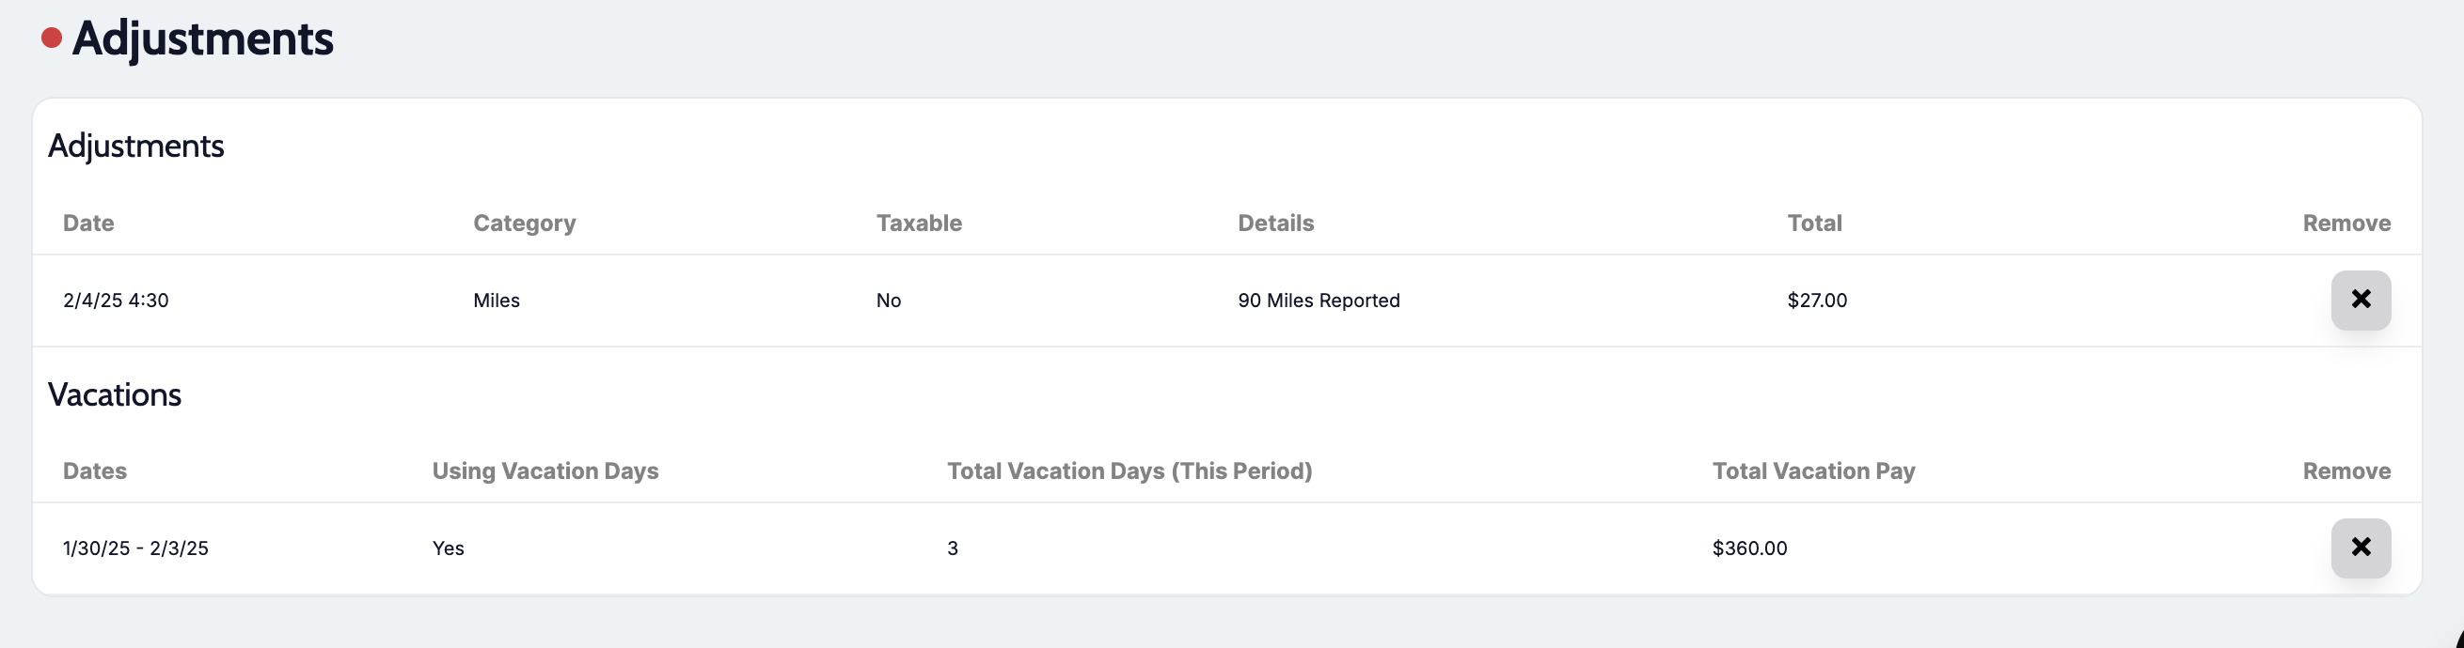Select the 1/30/25 - 2/3/25 vacation dates

point(135,548)
